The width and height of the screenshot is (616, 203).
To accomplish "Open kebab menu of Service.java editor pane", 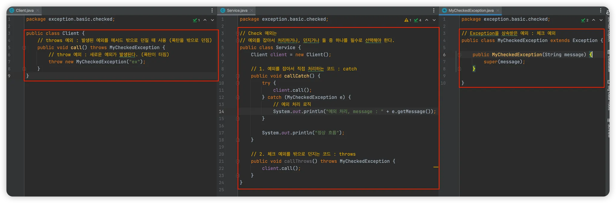I will tap(434, 11).
